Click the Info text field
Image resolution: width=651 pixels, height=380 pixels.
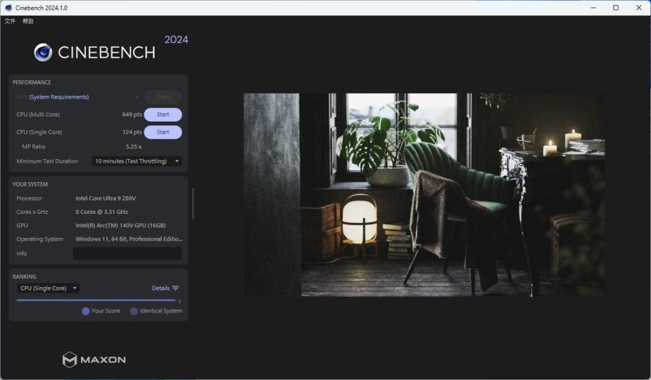pyautogui.click(x=127, y=253)
